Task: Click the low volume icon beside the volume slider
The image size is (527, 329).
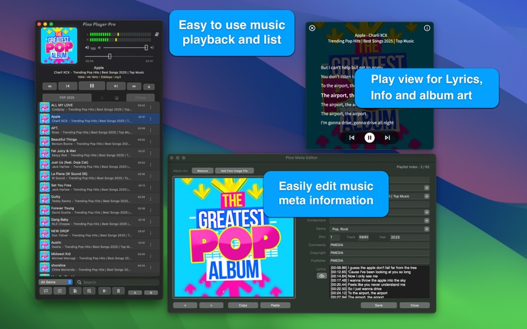Action: tap(99, 47)
